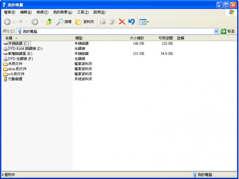Click the title bar My Computer icon
The height and width of the screenshot is (179, 239).
[x=4, y=5]
